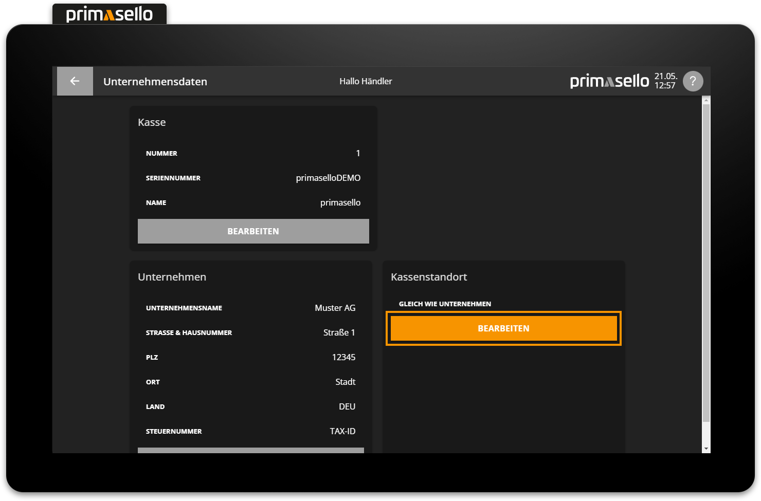Click the SERIENNUMMER value primaselloDEMO
Image resolution: width=761 pixels, height=501 pixels.
pyautogui.click(x=328, y=178)
